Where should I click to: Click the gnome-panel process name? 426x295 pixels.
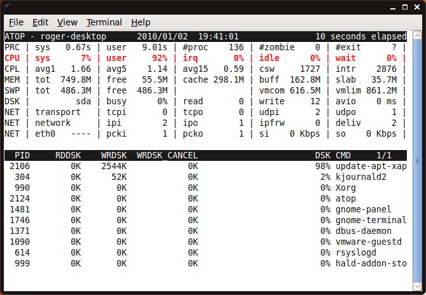click(363, 209)
